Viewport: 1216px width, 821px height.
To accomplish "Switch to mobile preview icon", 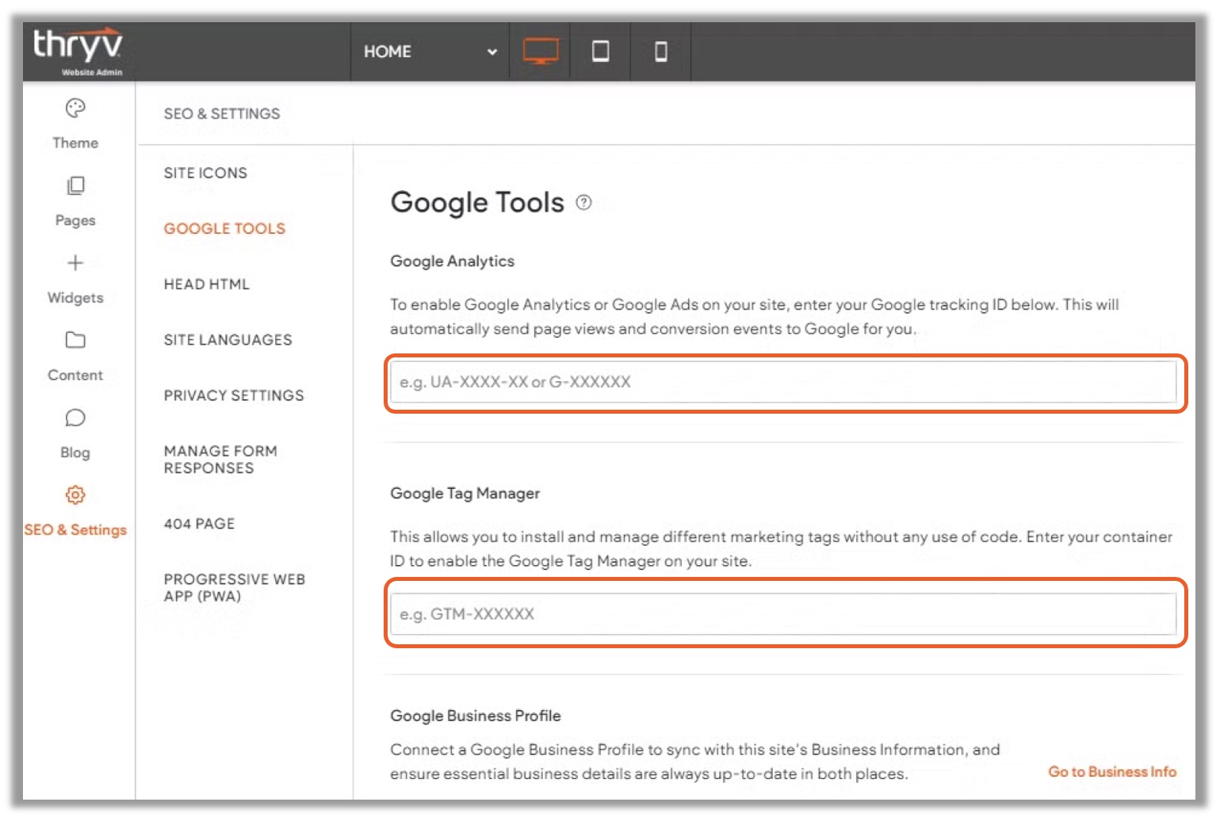I will [660, 52].
